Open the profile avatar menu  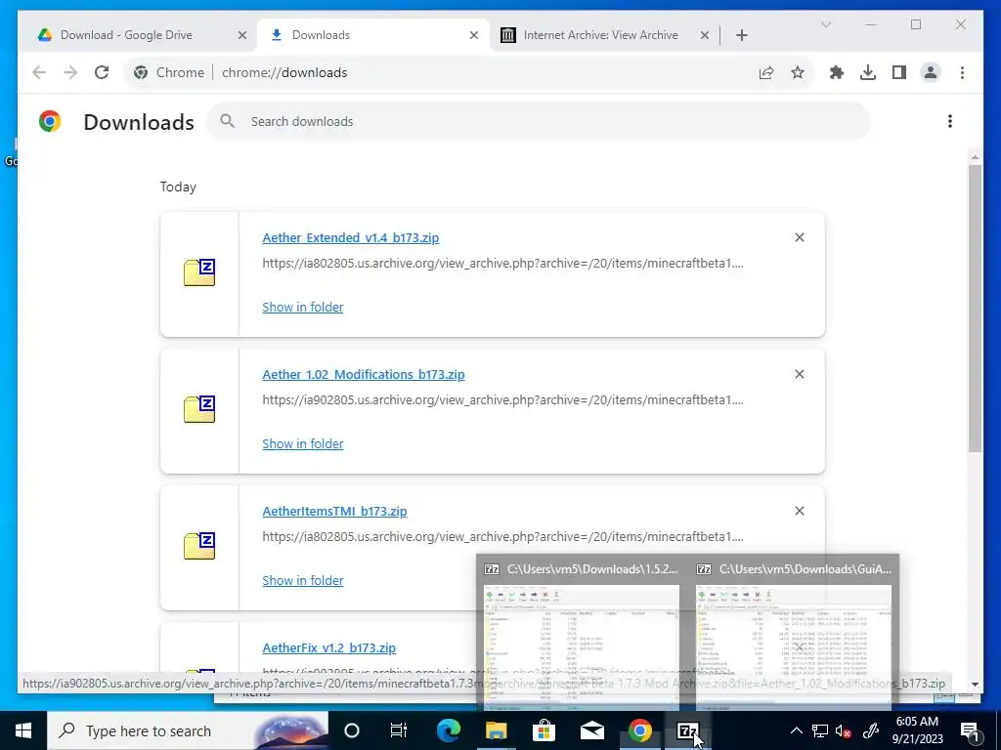coord(931,72)
